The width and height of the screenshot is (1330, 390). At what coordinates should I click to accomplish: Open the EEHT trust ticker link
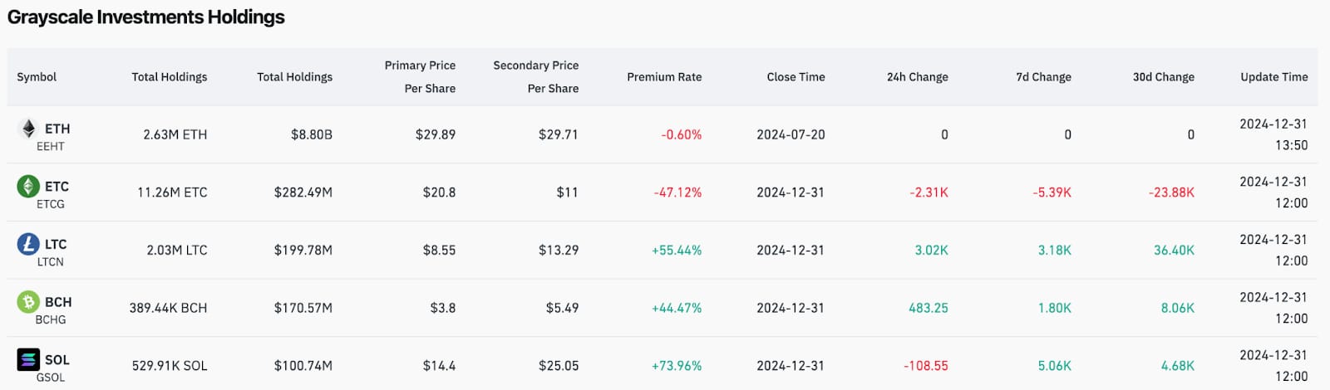50,146
